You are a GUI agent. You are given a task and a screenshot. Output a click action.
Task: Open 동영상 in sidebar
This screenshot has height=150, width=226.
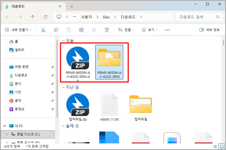click(17, 109)
